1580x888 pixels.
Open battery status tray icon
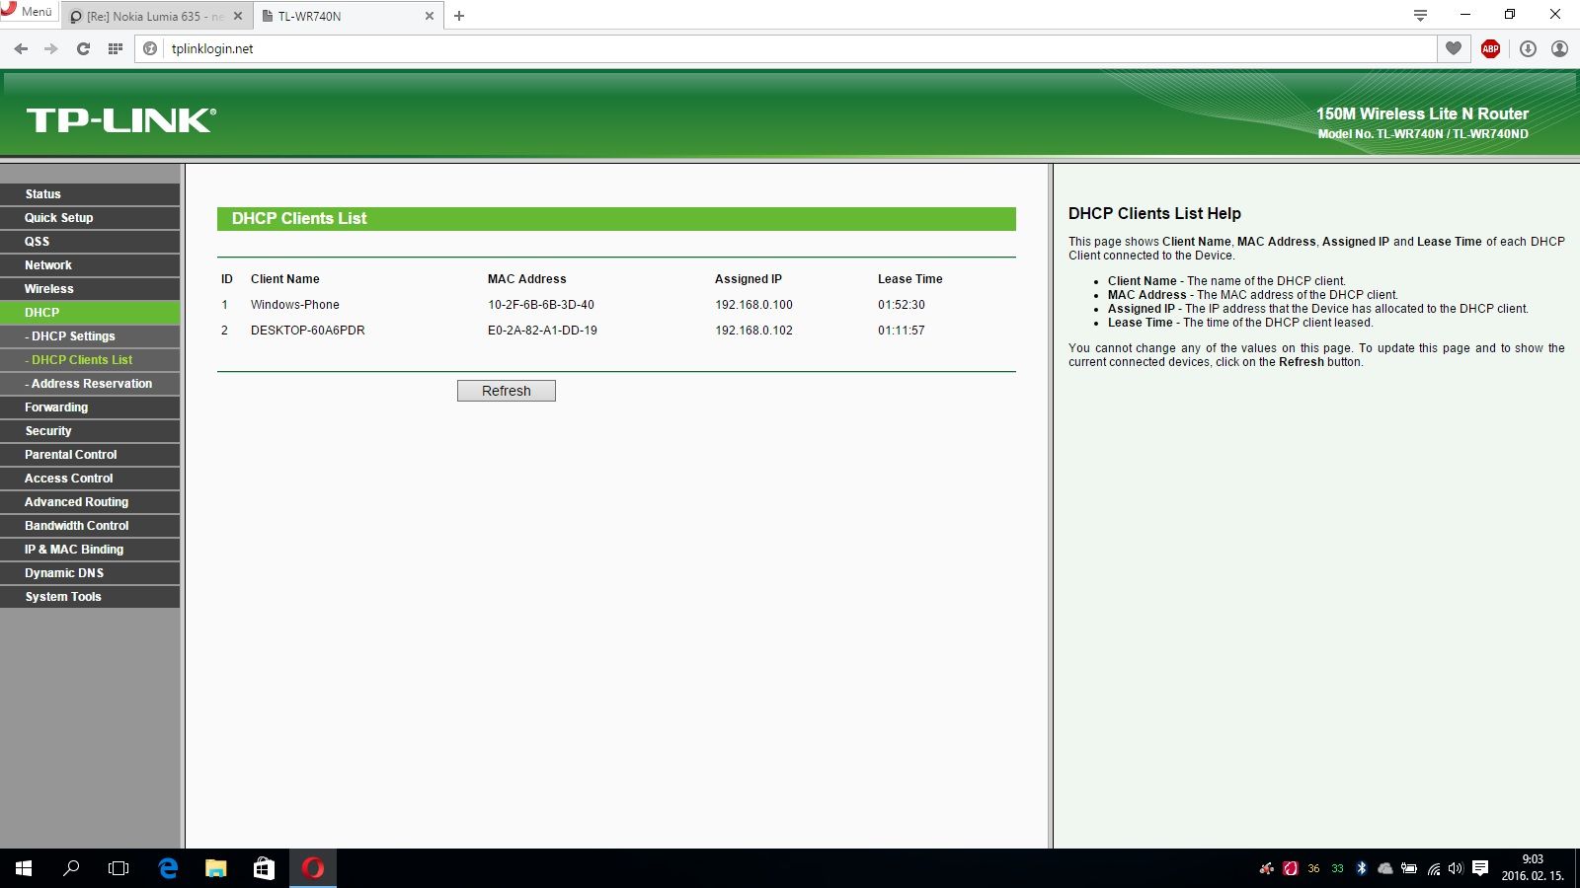pyautogui.click(x=1409, y=868)
